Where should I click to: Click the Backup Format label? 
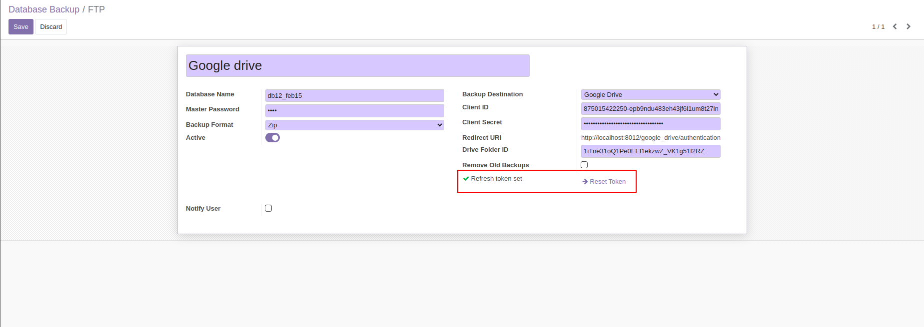209,125
